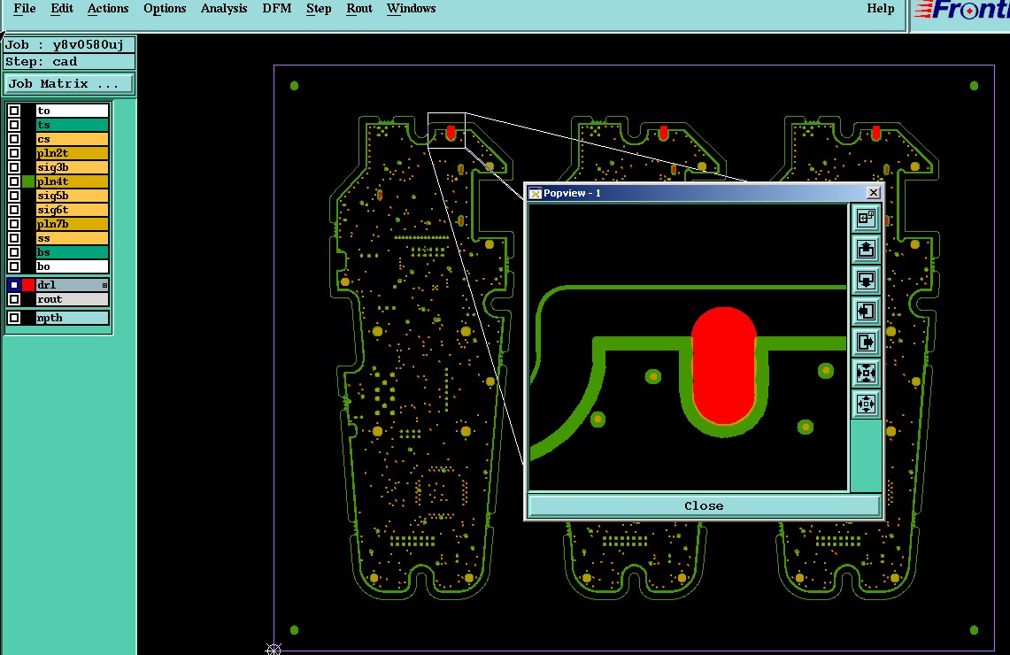Click the red color swatch beside drl

click(x=28, y=285)
